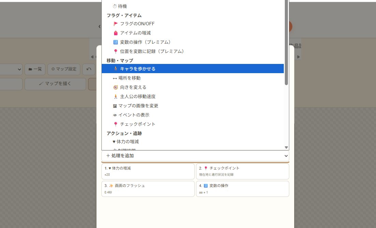Click the 一覧 folder button

coord(35,69)
